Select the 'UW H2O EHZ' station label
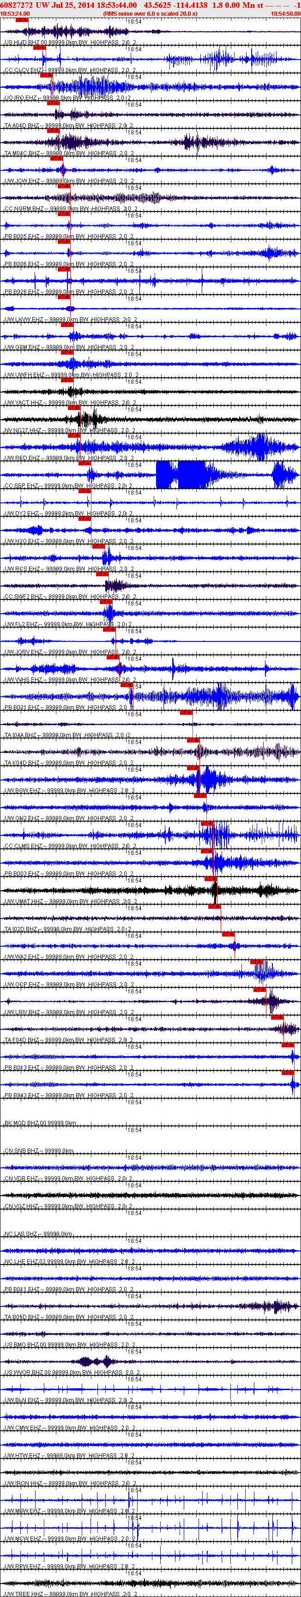This screenshot has height=1597, width=301. 22,542
